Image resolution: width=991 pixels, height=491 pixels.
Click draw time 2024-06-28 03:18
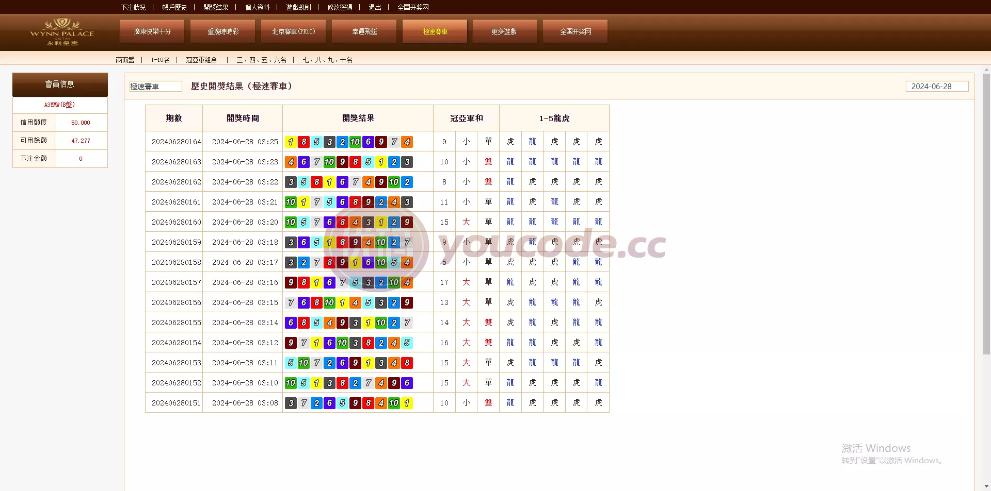245,242
